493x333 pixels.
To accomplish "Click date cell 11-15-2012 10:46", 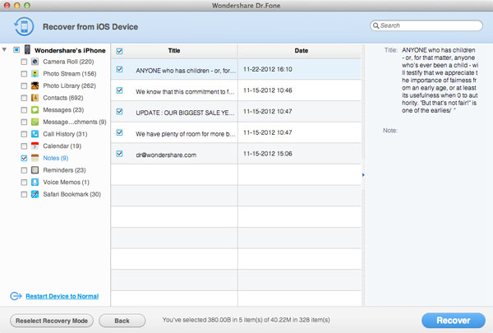I will pyautogui.click(x=268, y=90).
